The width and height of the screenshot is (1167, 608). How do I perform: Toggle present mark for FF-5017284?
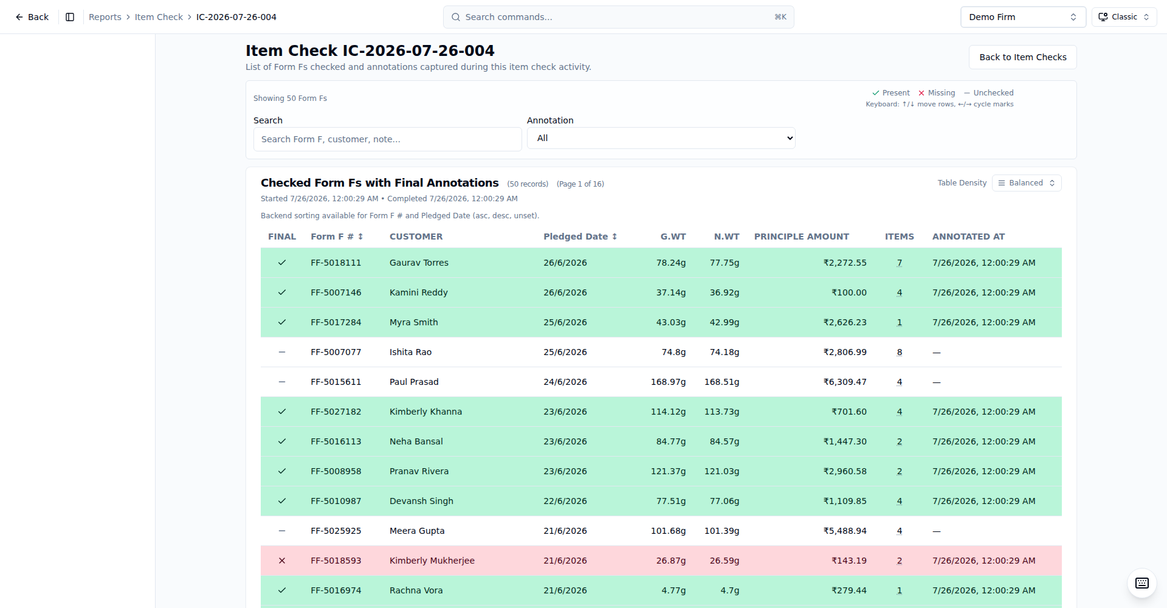point(282,322)
